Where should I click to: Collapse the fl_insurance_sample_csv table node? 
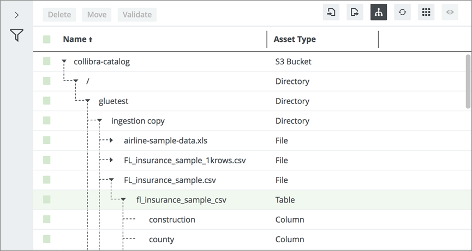click(x=124, y=200)
